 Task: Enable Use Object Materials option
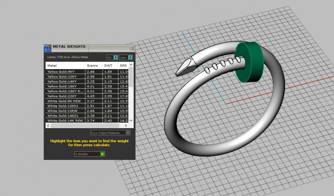(128, 133)
